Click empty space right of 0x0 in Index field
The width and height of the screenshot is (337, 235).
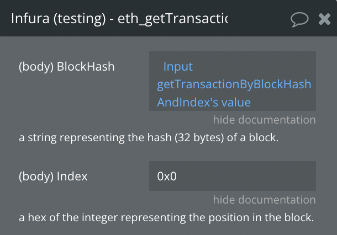[249, 177]
